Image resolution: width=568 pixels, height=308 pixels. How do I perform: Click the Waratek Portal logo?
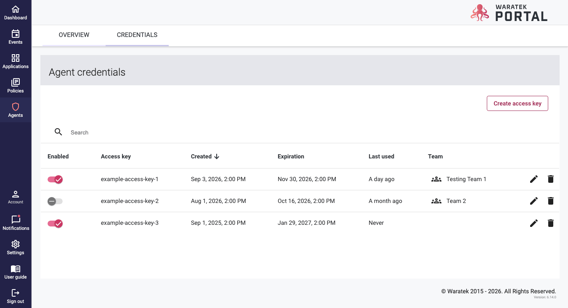509,13
